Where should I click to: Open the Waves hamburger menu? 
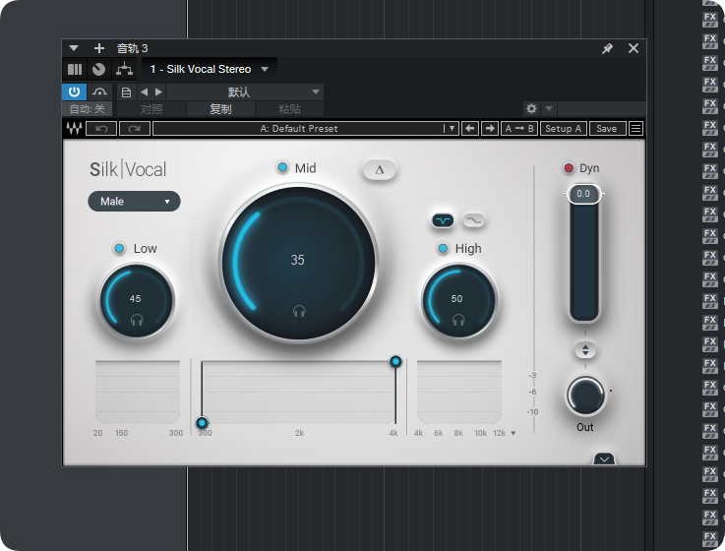pos(635,128)
